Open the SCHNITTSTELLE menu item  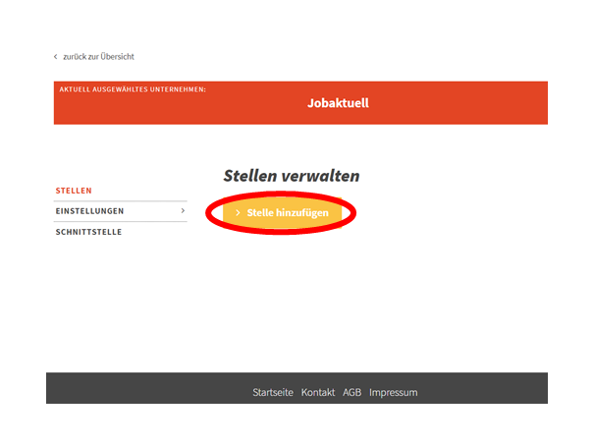(x=88, y=232)
